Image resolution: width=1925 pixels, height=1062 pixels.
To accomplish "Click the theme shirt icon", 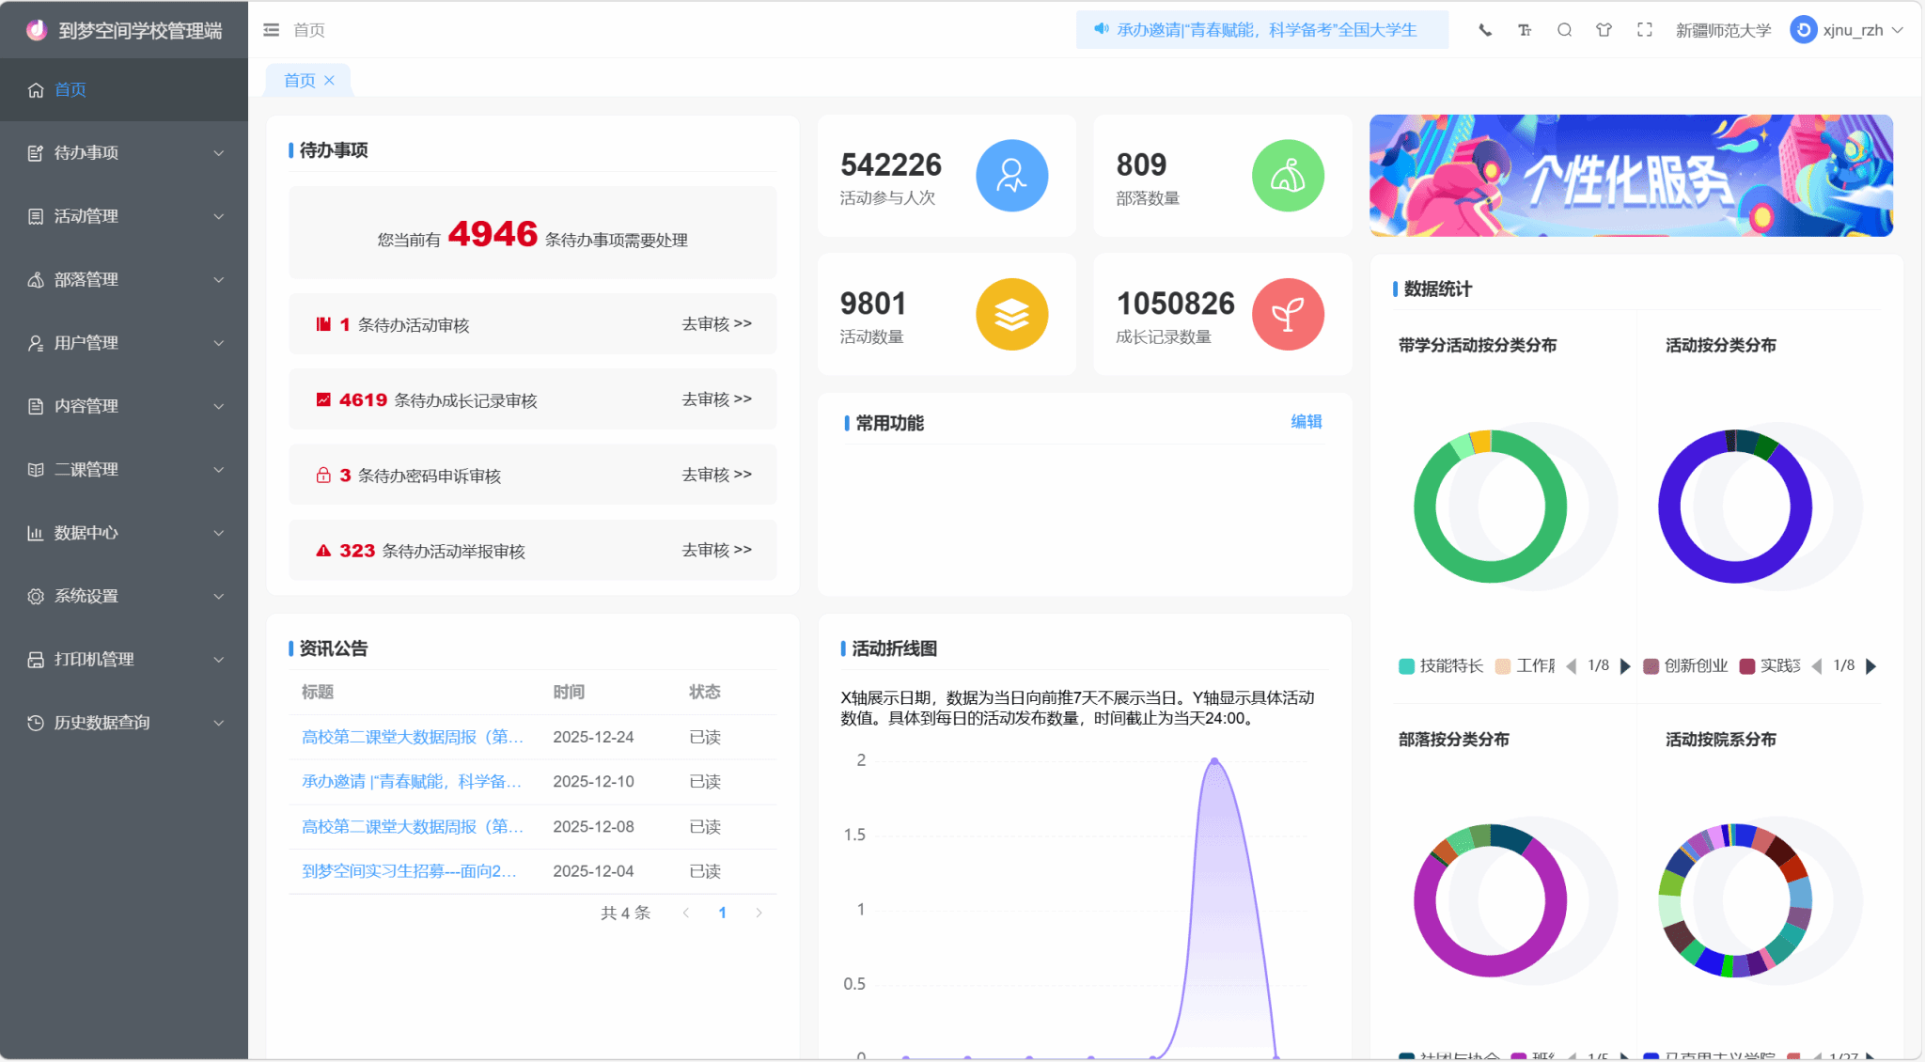I will 1604,30.
